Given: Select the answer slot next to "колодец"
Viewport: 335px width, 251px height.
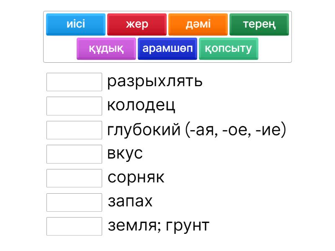Looking at the screenshot, I should point(75,106).
